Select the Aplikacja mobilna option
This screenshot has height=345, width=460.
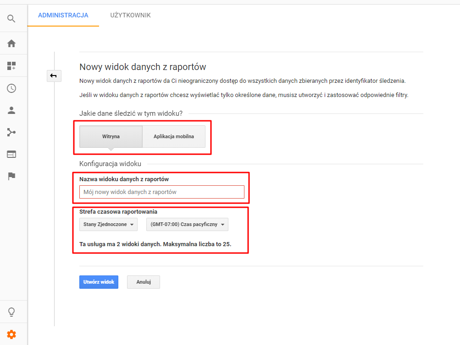click(173, 136)
